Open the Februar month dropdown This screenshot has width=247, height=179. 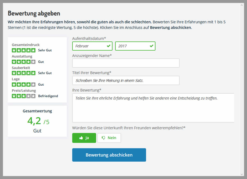tap(92, 46)
